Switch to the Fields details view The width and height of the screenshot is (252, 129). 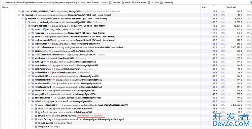click(126, 3)
